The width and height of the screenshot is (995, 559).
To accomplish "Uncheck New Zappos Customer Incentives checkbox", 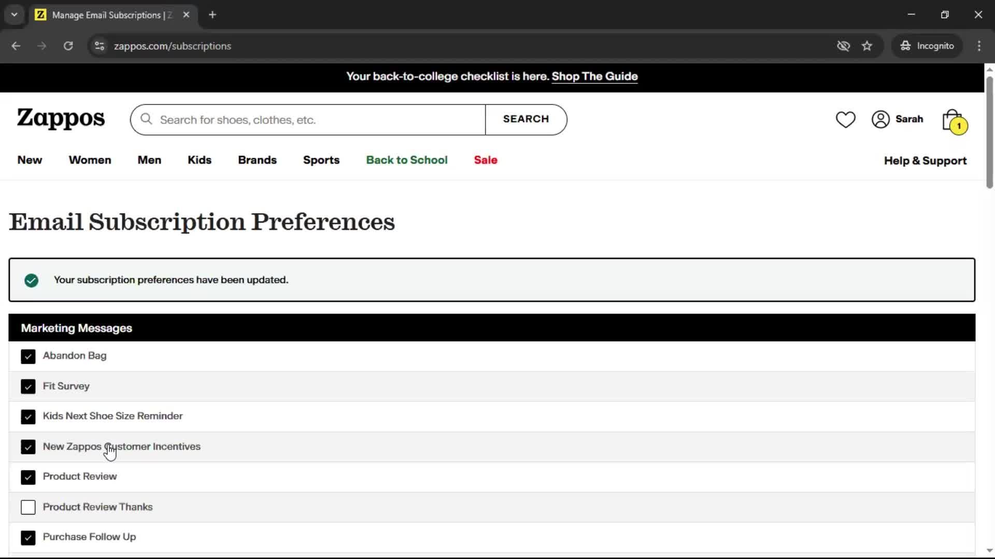I will click(x=28, y=447).
